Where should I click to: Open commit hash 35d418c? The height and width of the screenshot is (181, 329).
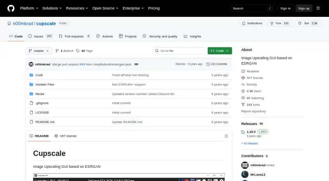coord(181,64)
